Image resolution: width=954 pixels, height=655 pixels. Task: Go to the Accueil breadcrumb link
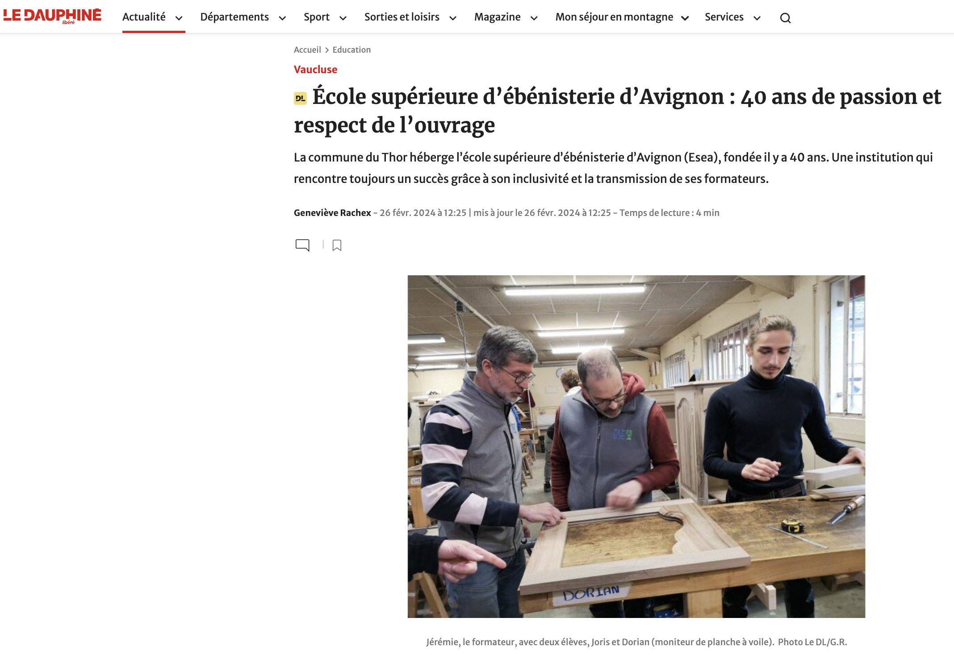click(307, 50)
